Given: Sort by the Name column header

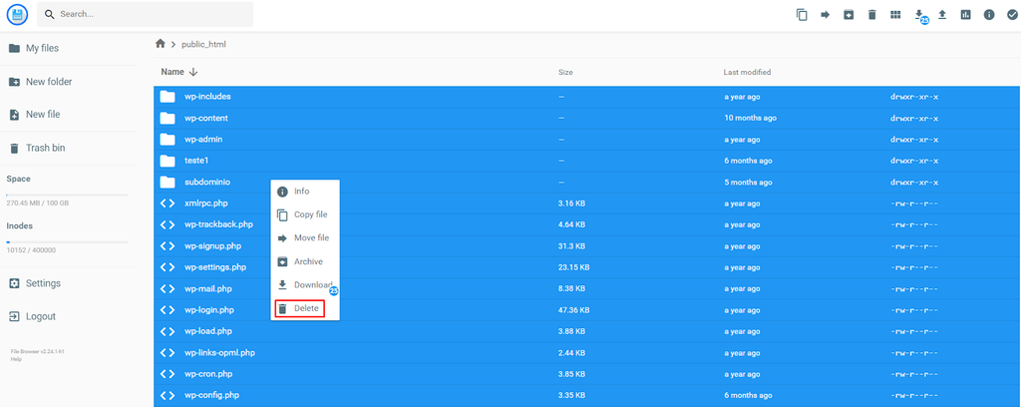Looking at the screenshot, I should (x=179, y=72).
